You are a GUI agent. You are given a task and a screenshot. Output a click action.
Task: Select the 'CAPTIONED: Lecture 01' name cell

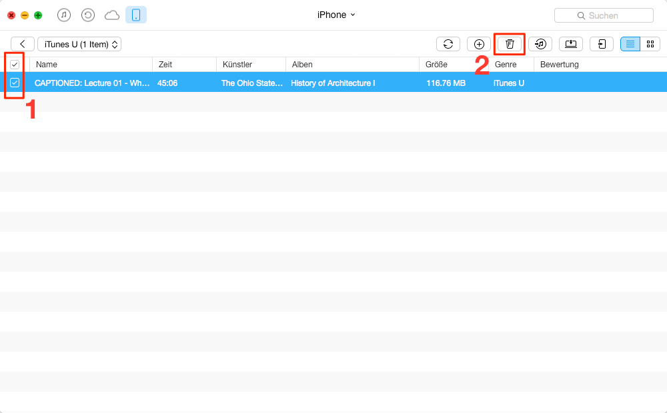pyautogui.click(x=92, y=83)
